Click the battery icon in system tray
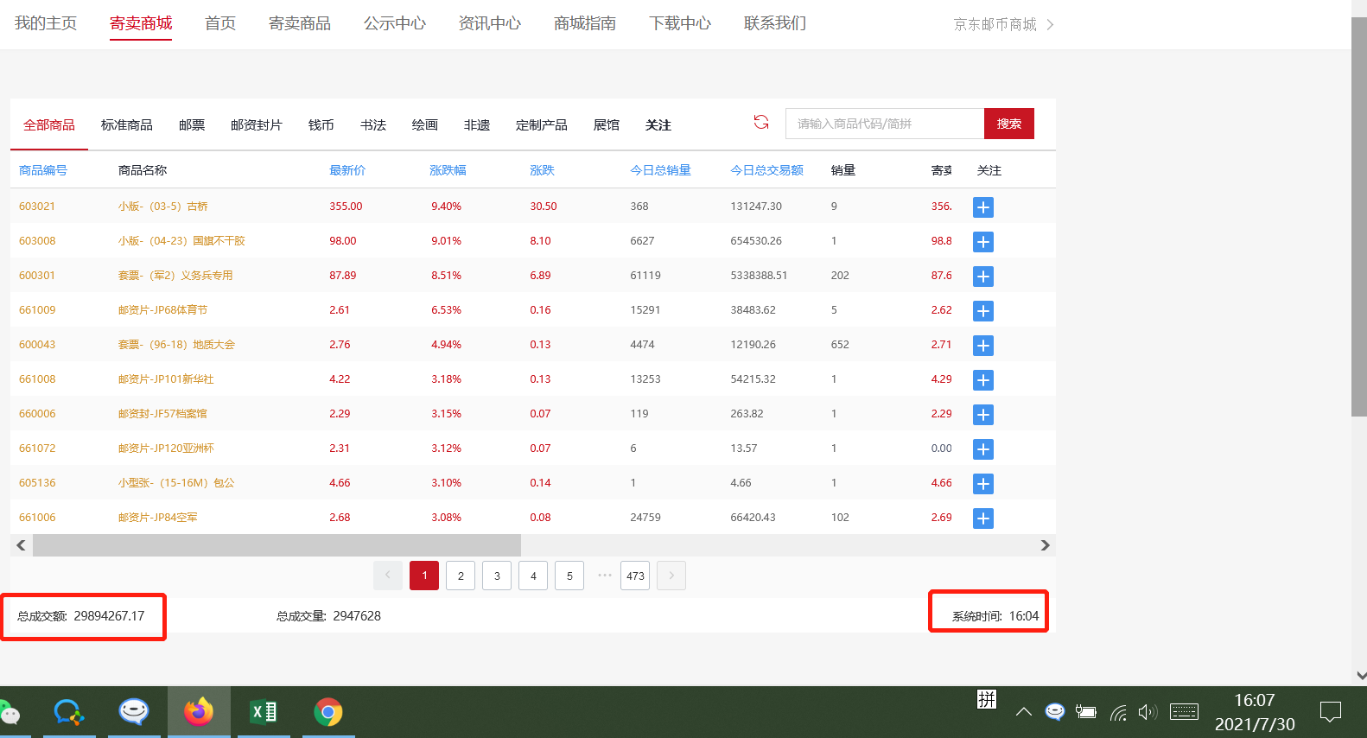The image size is (1367, 738). tap(1086, 712)
